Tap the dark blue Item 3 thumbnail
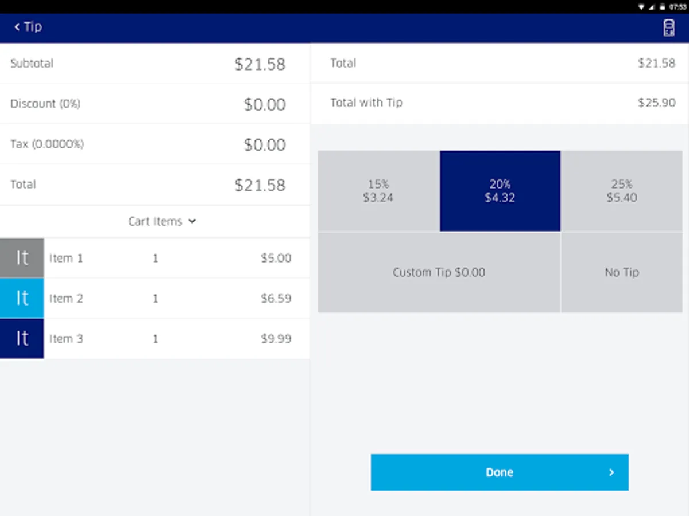Screen dimensions: 689x516 click(x=22, y=339)
